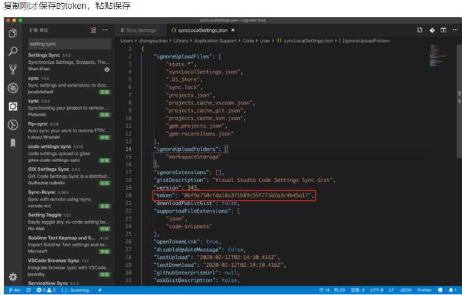
Task: Click the diamond-shaped icon in editor toolbar
Action: tap(432, 30)
